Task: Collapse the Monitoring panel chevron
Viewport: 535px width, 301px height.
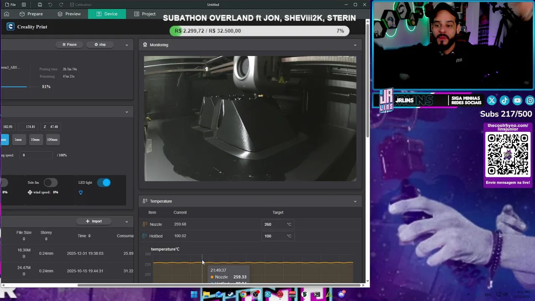Action: point(355,45)
